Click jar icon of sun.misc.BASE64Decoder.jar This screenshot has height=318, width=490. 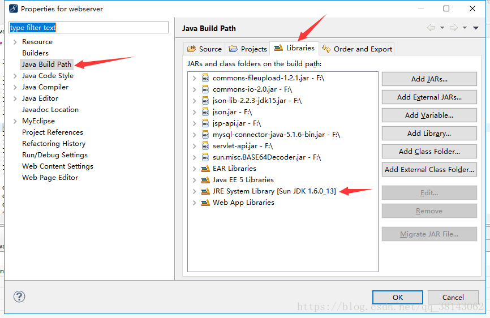coord(205,157)
